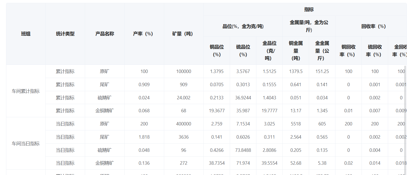This screenshot has width=410, height=175.
Task: Select the 73.8488 sulfur grade cell
Action: pyautogui.click(x=243, y=150)
